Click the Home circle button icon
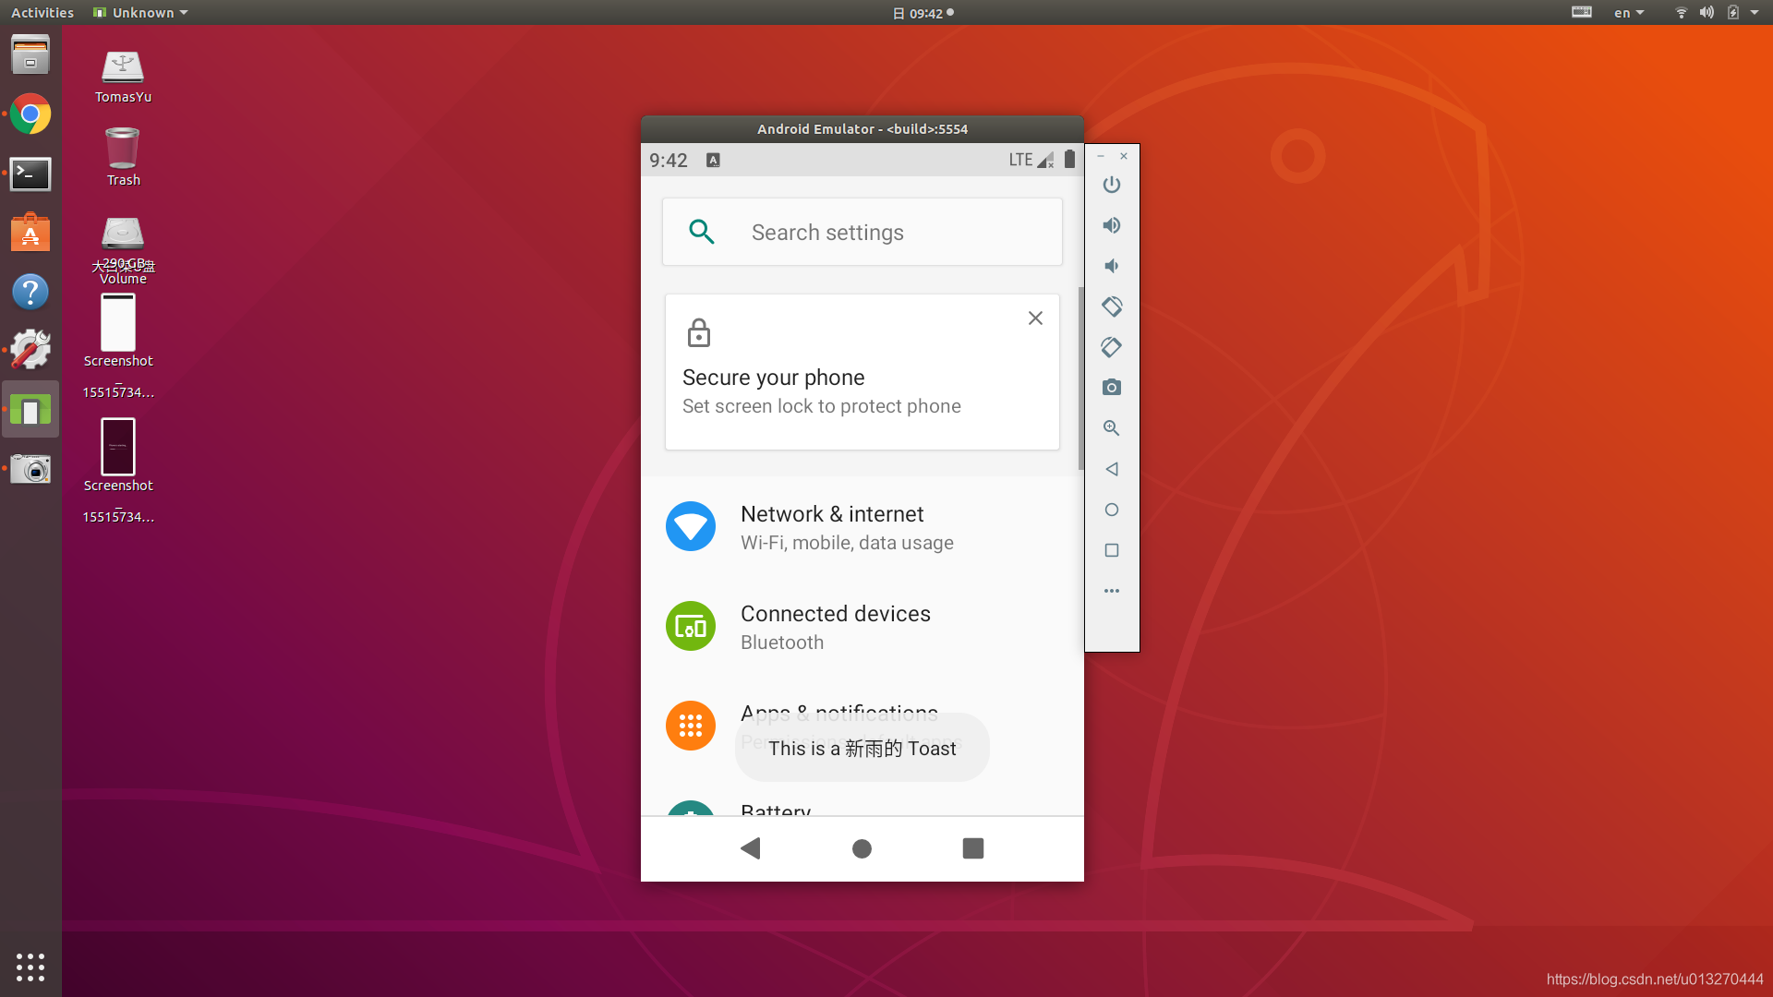The width and height of the screenshot is (1773, 997). tap(861, 848)
